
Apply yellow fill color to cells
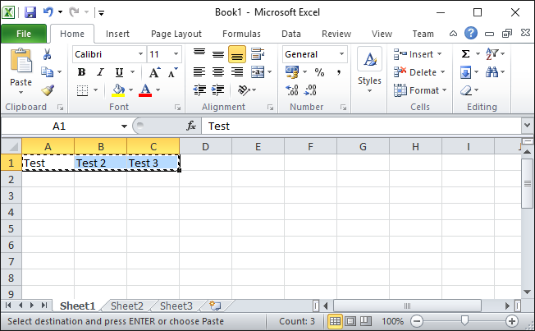[118, 90]
